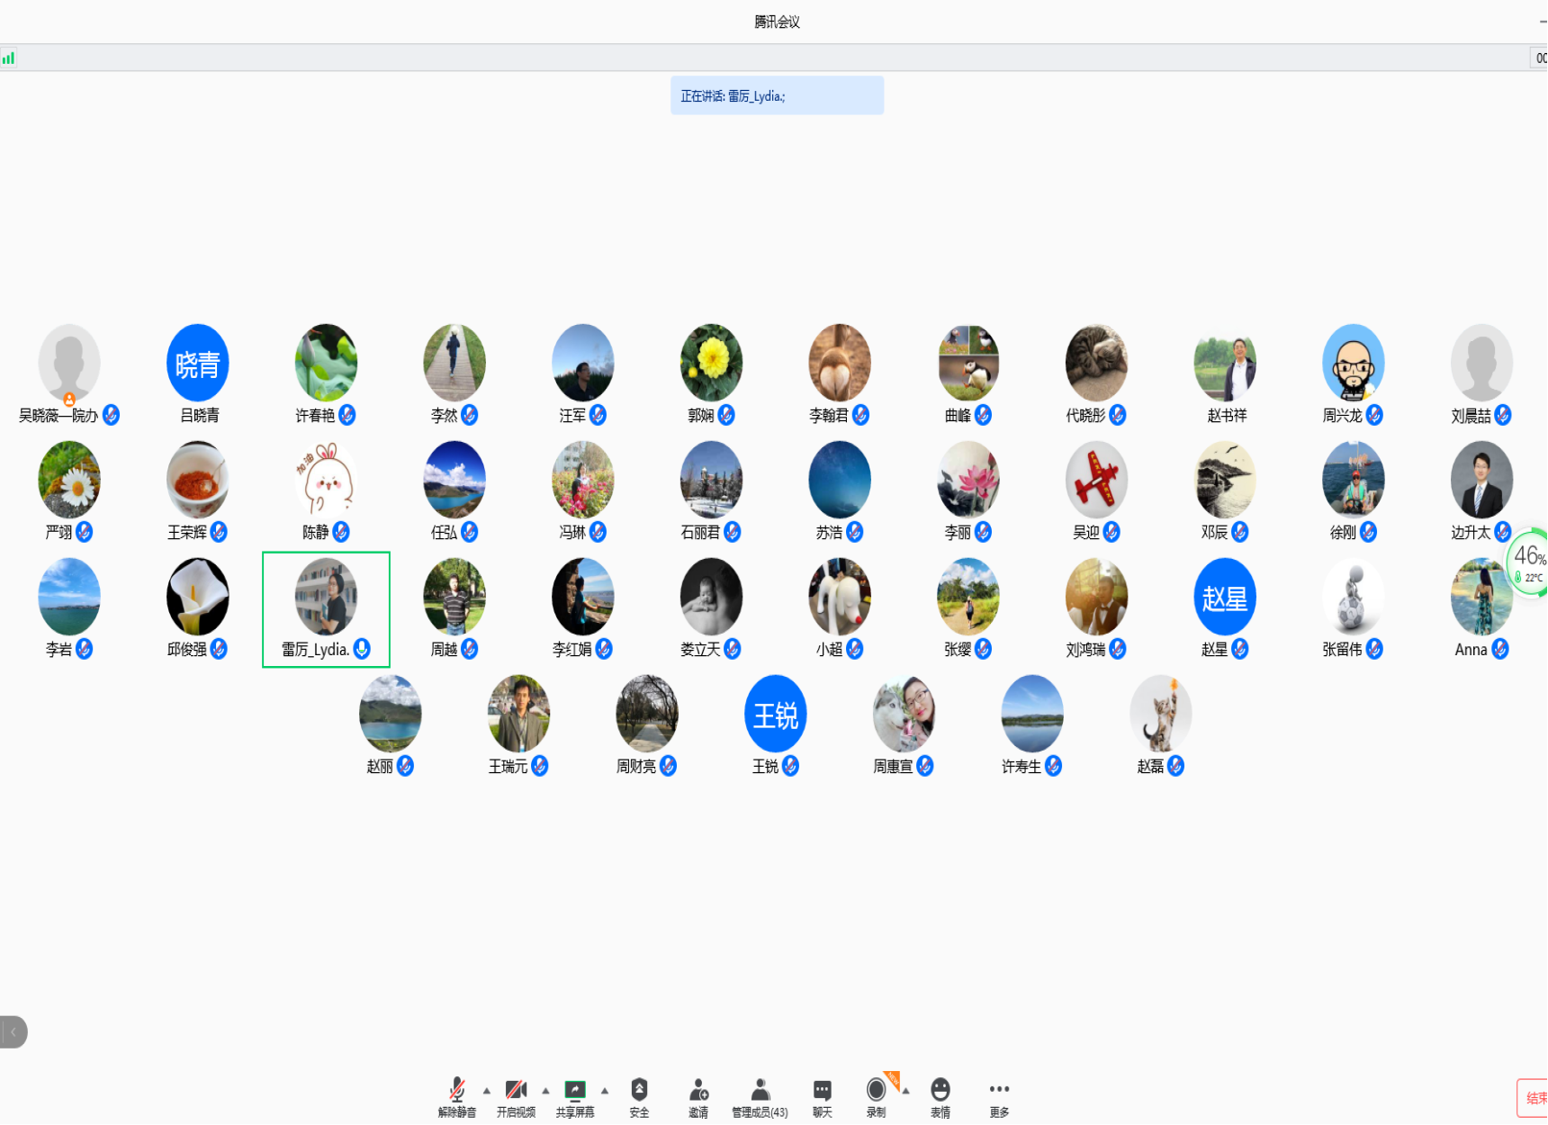1548x1125 pixels.
Task: Unmute the microphone (解除静音)
Action: [x=456, y=1095]
